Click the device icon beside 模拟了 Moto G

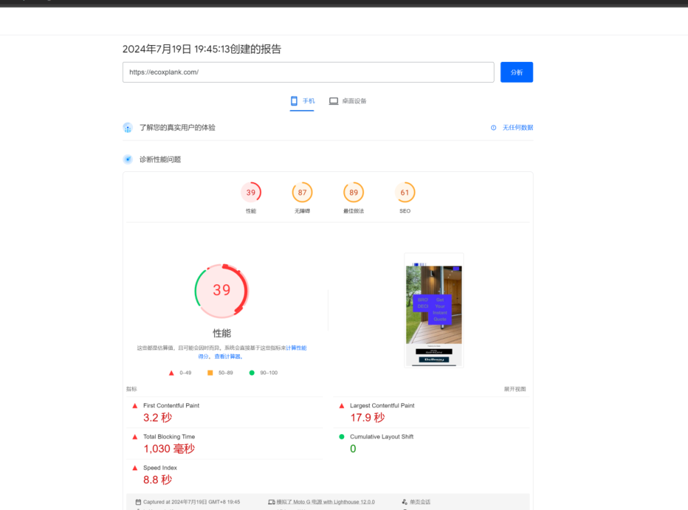coord(271,502)
